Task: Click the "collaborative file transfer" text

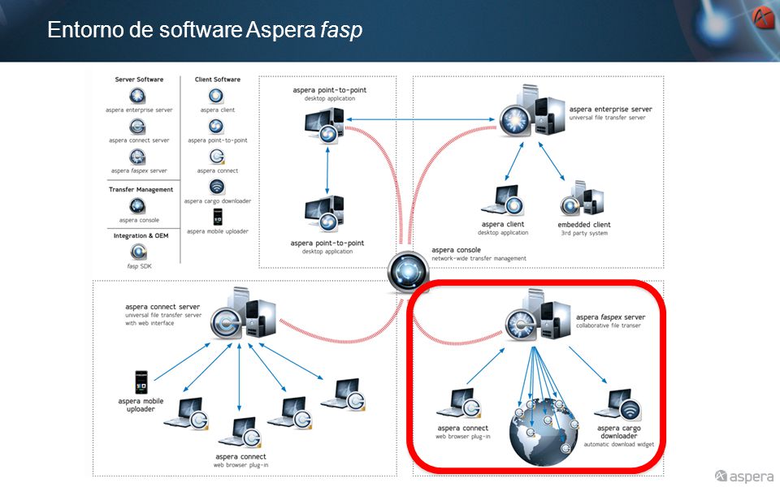Action: pyautogui.click(x=609, y=326)
